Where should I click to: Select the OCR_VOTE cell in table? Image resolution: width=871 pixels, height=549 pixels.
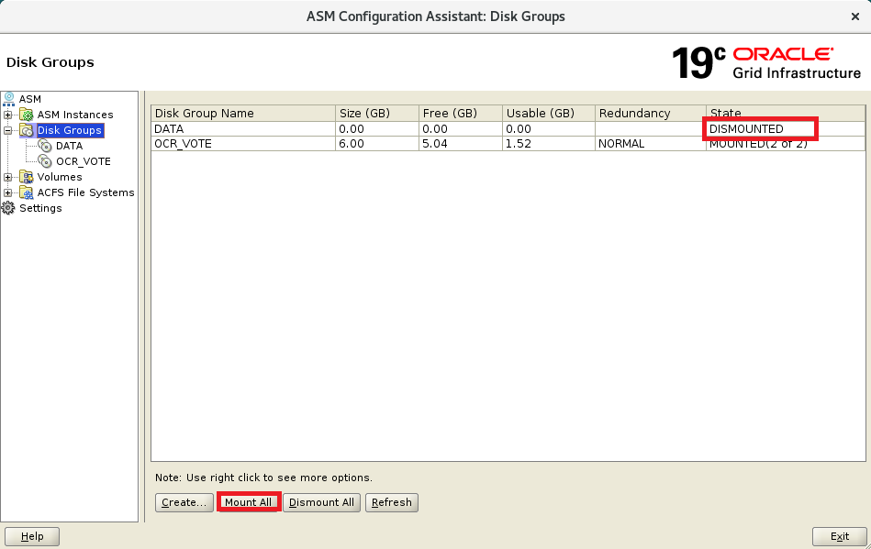tap(243, 144)
